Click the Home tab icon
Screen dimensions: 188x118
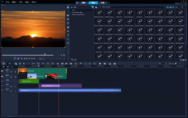(77, 3)
